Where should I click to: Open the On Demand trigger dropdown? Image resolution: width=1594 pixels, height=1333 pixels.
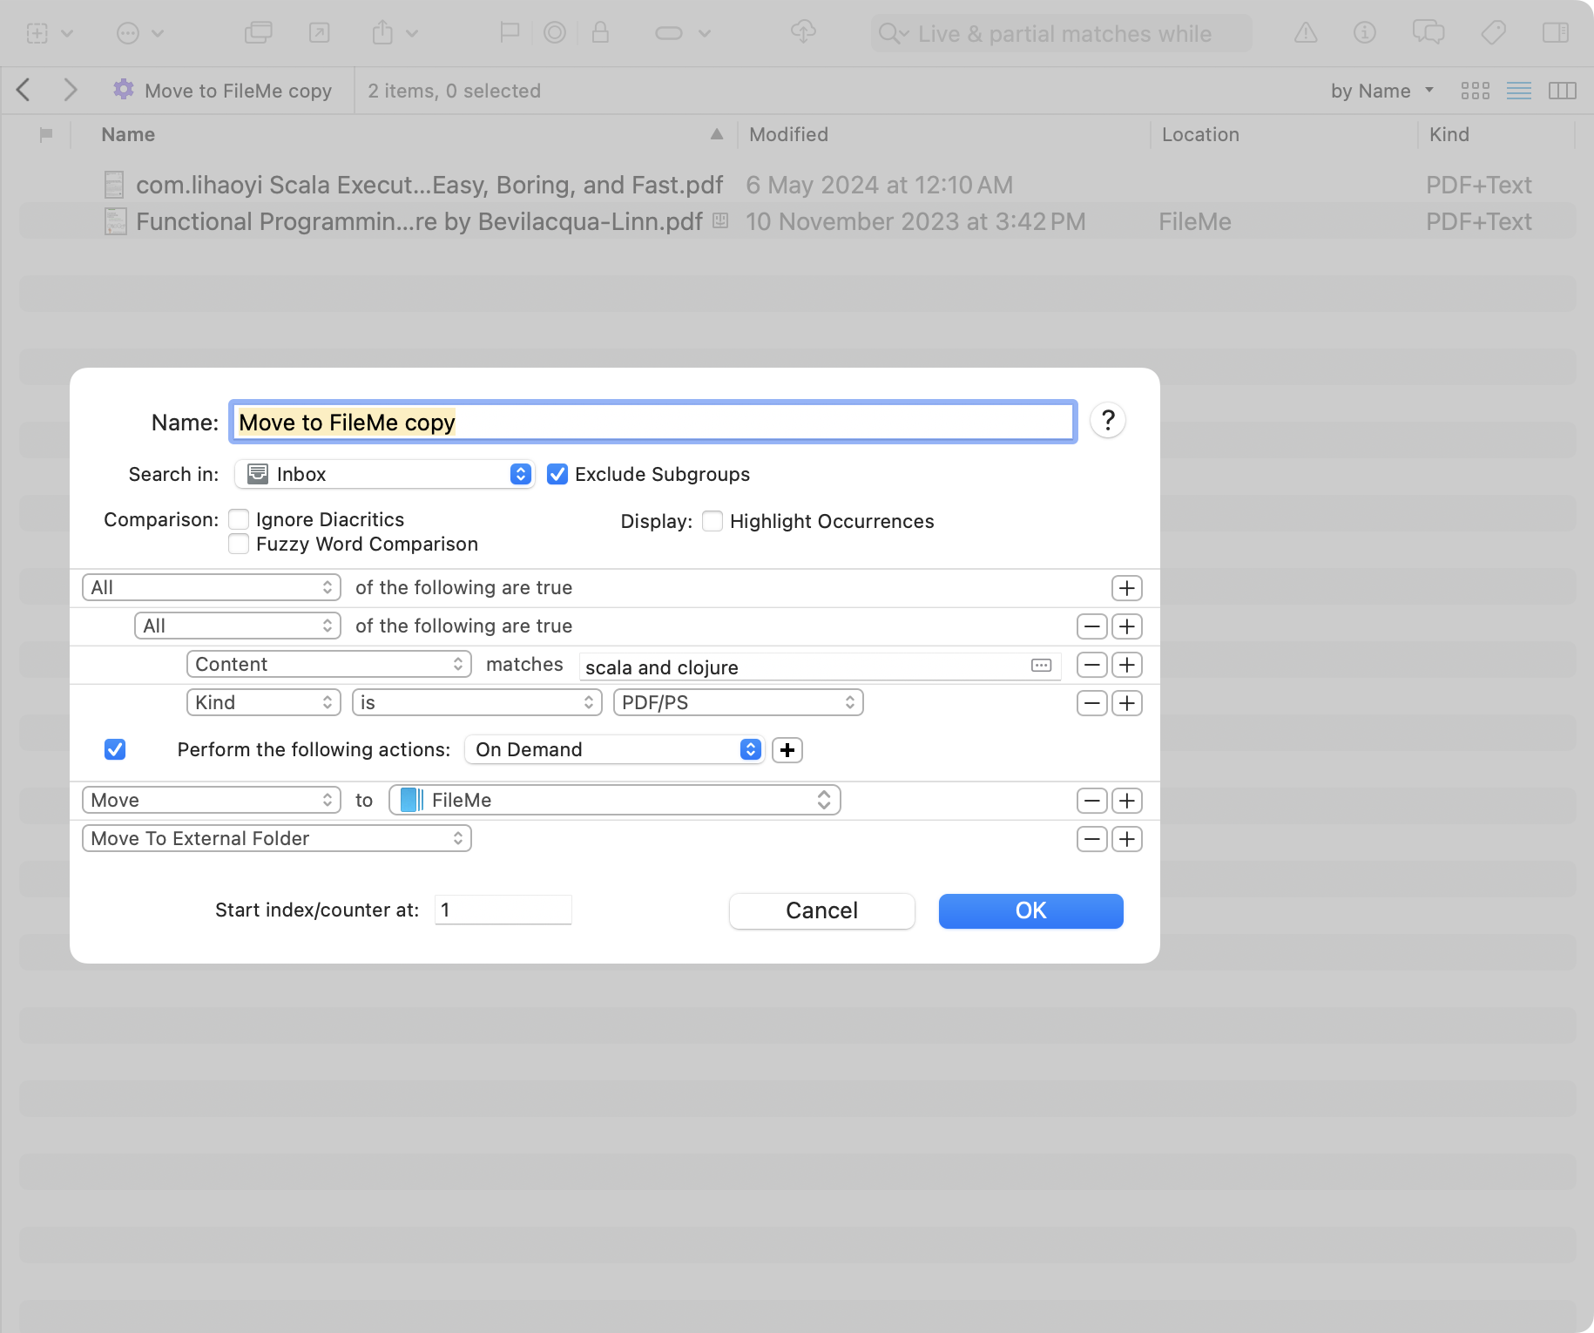point(614,750)
